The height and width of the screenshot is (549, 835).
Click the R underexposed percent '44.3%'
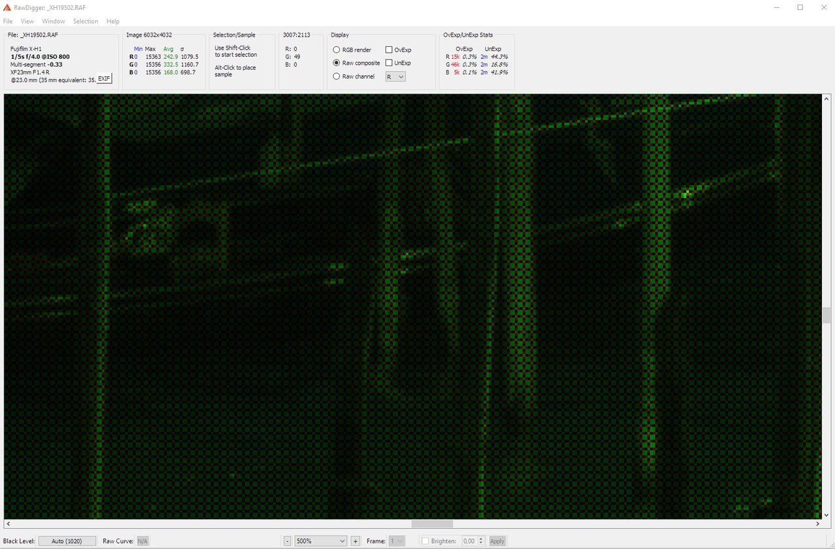[500, 57]
